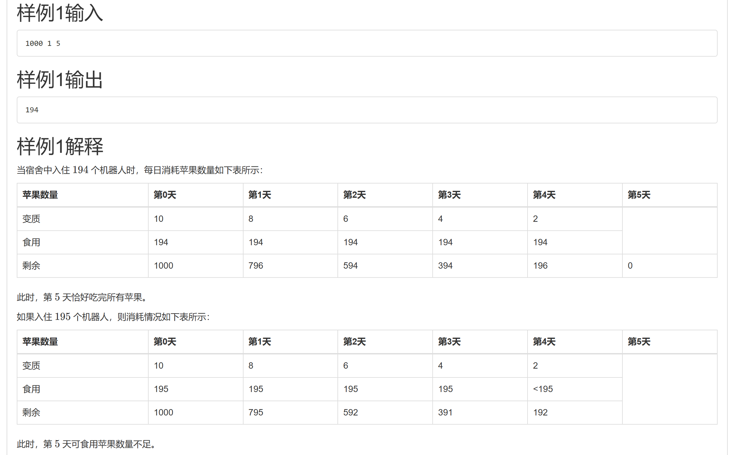Screen dimensions: 735x455
Task: Click 苹果数量 header in the 194-robot table
Action: 40,195
